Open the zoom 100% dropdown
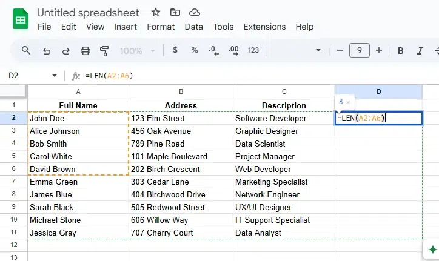The image size is (439, 261). [138, 51]
